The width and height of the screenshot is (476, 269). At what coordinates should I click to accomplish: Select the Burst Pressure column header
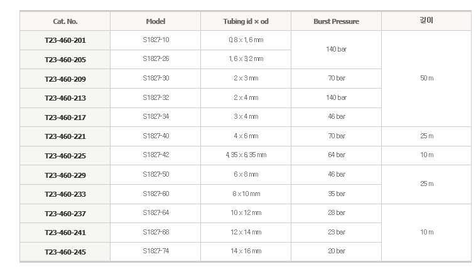[x=336, y=21]
